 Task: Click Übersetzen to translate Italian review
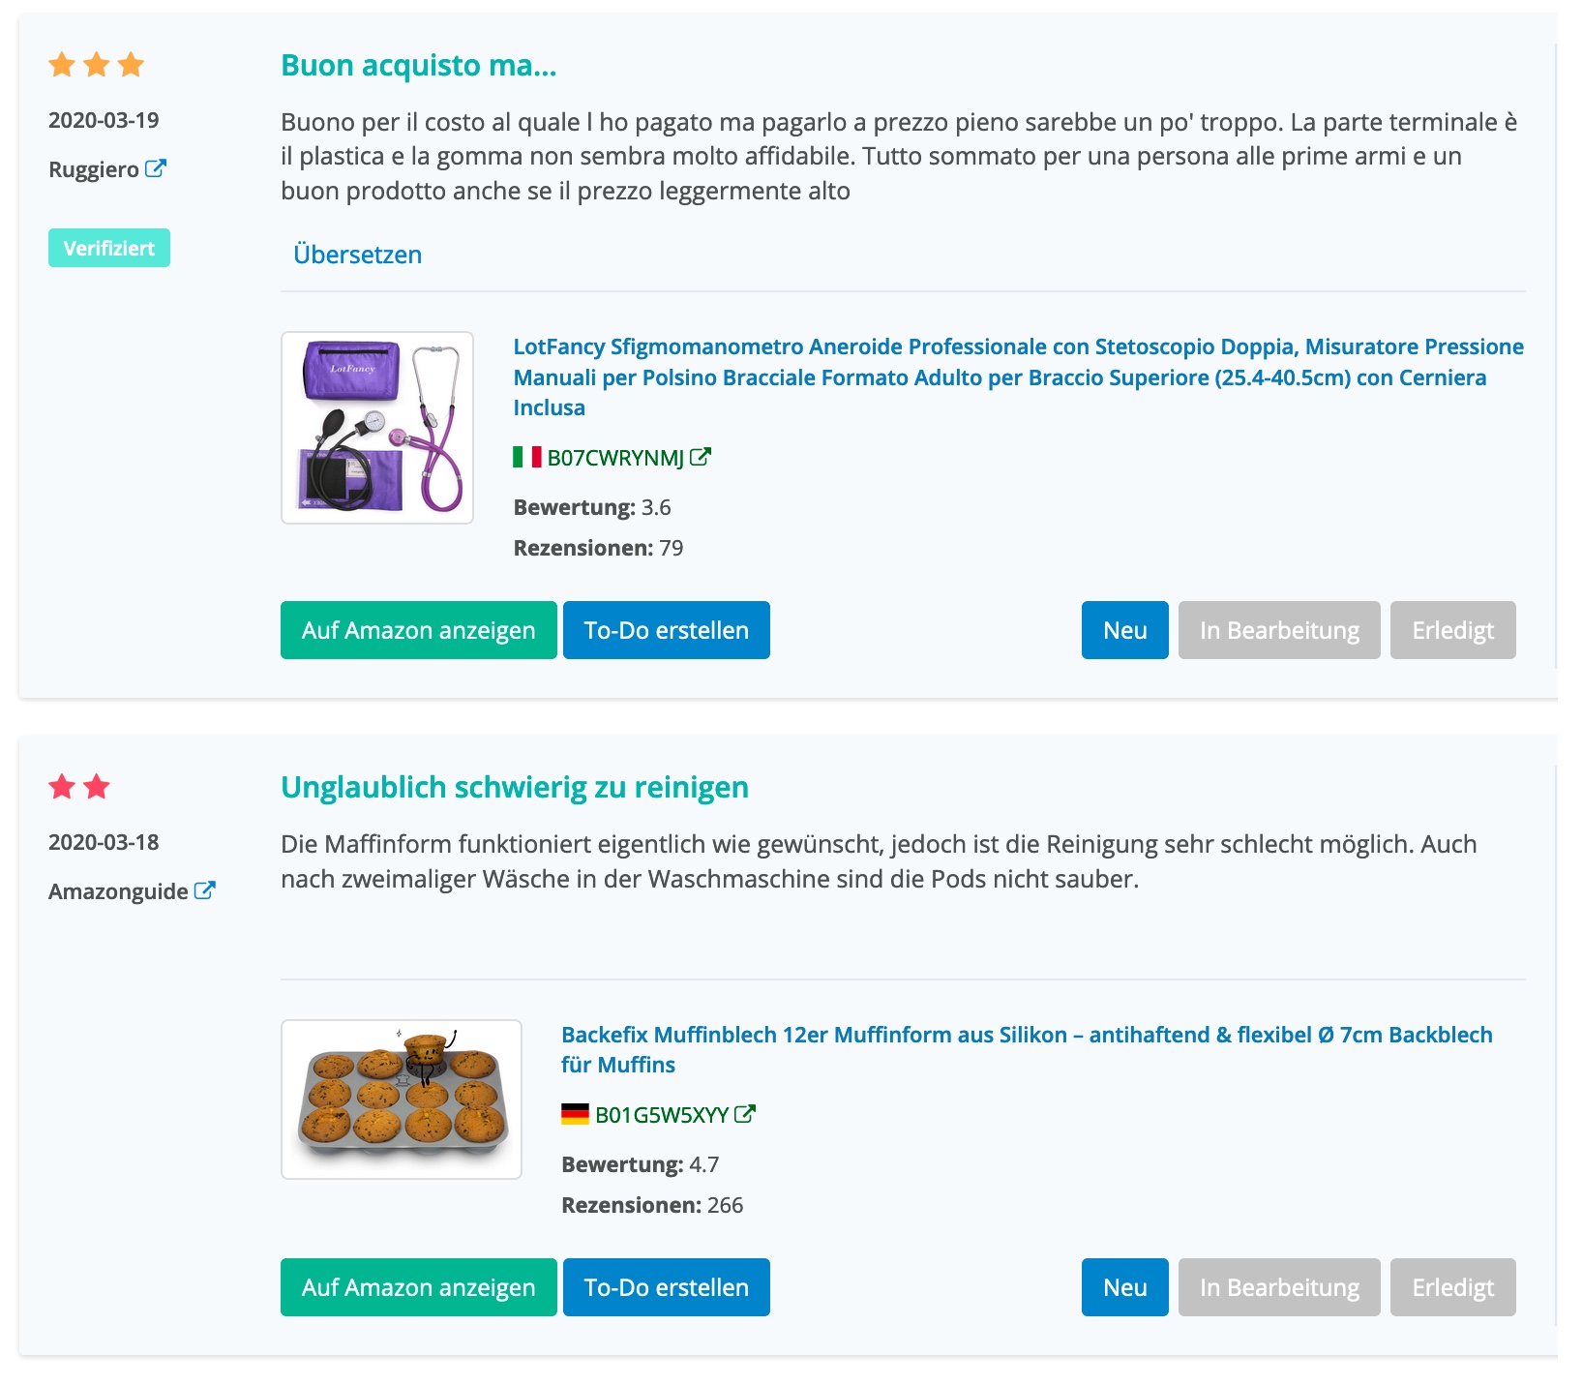point(357,255)
